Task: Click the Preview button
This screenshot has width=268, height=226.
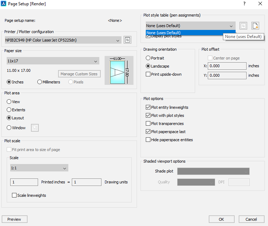Action: [14, 219]
